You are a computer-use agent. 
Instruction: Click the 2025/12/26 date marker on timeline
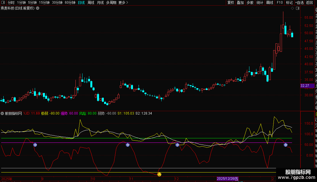tap(228, 179)
